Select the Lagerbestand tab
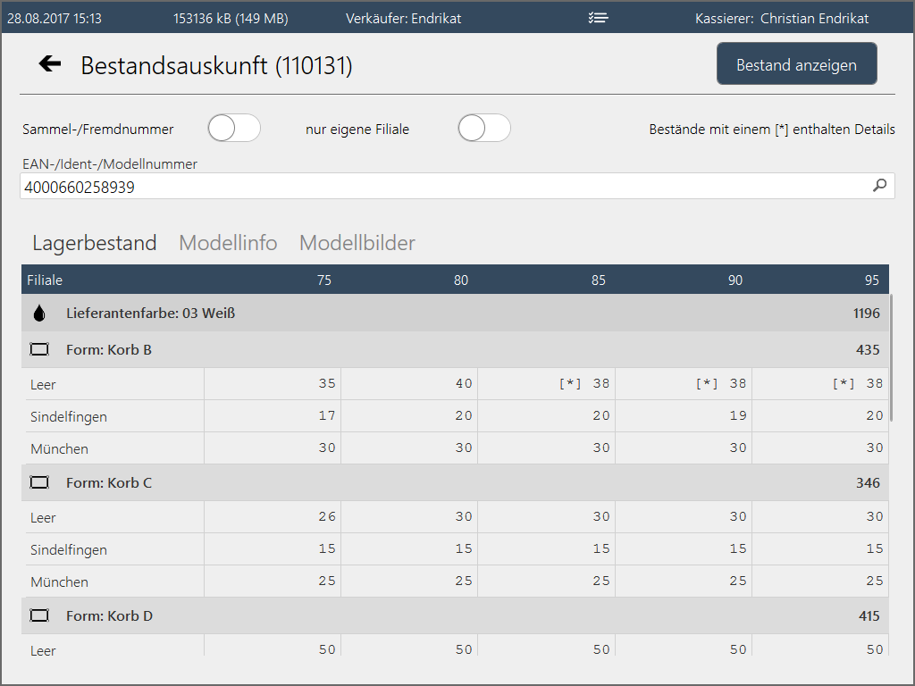This screenshot has height=686, width=915. point(95,243)
